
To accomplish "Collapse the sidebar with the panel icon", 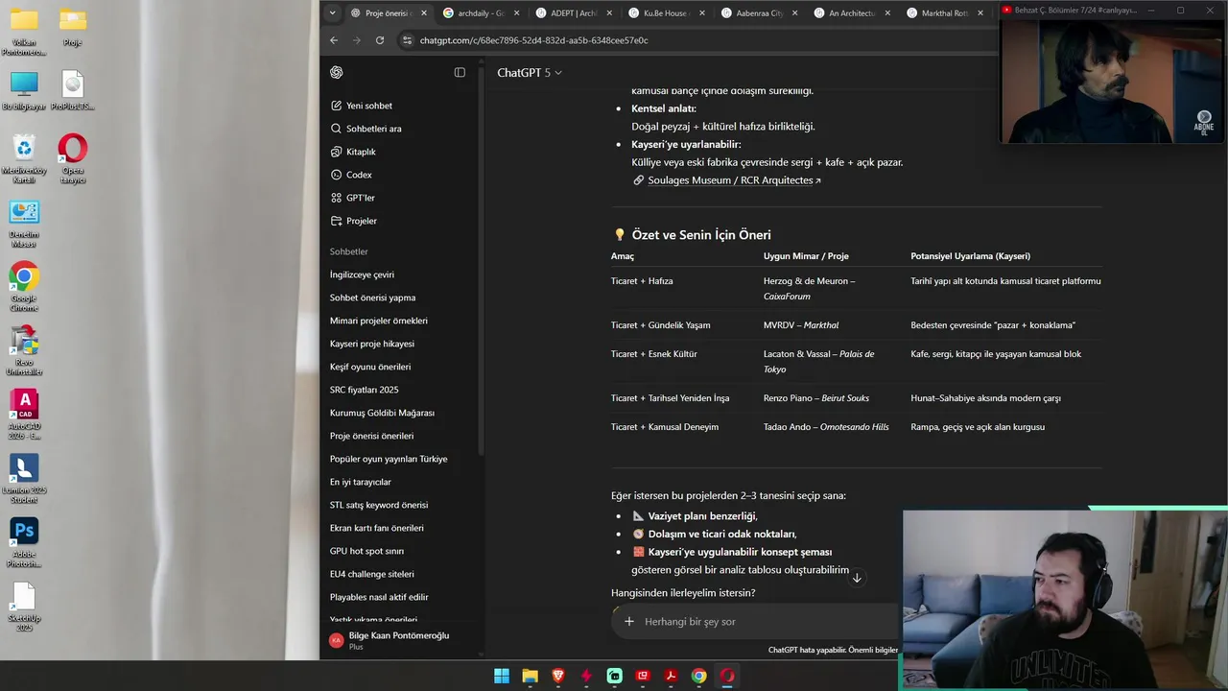I will pyautogui.click(x=460, y=73).
